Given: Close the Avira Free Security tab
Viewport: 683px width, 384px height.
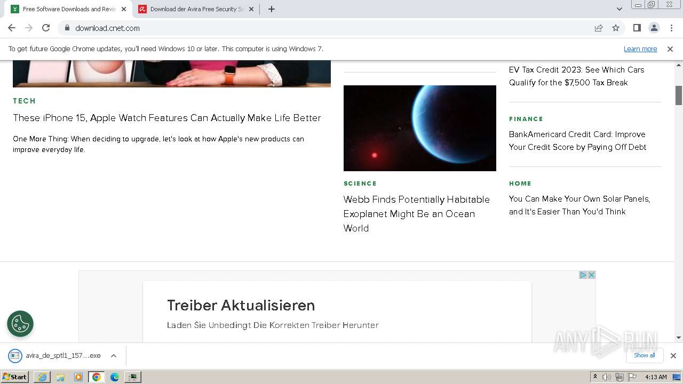Looking at the screenshot, I should click(x=251, y=9).
